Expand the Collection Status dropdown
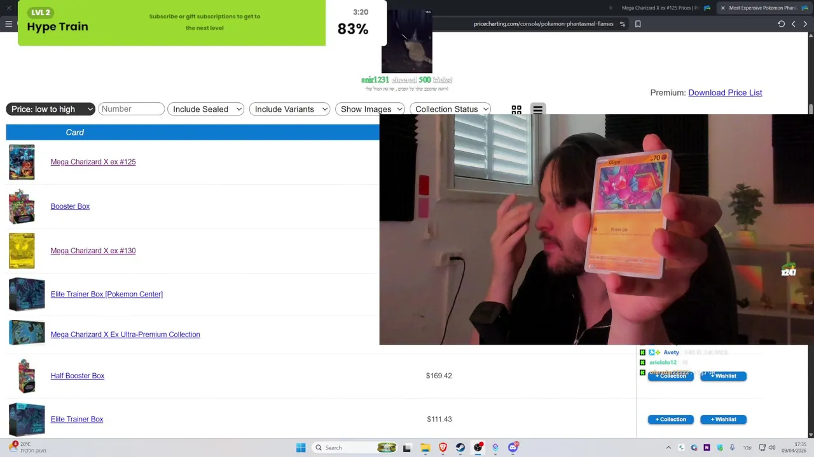The image size is (814, 457). tap(450, 109)
